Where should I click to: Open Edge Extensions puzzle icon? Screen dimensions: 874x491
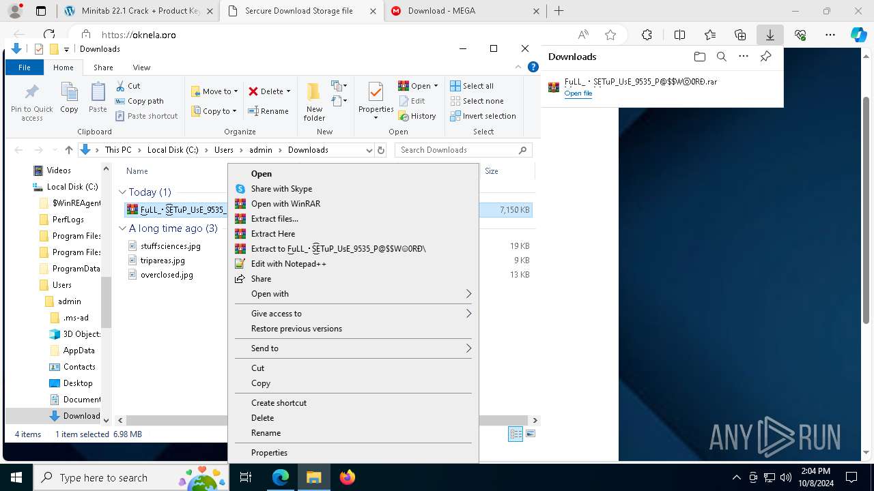647,35
